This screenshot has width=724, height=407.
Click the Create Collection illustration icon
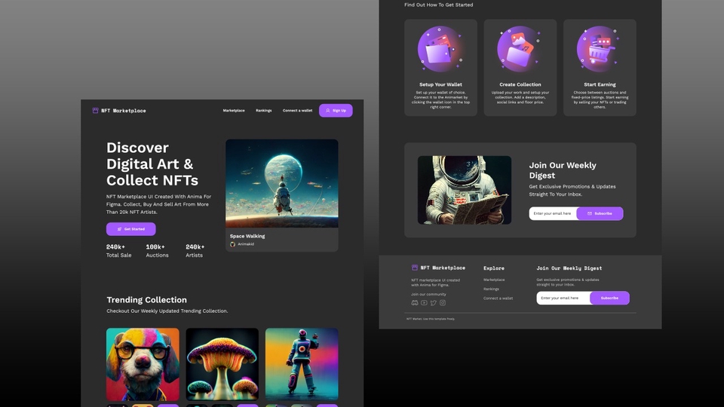(520, 49)
